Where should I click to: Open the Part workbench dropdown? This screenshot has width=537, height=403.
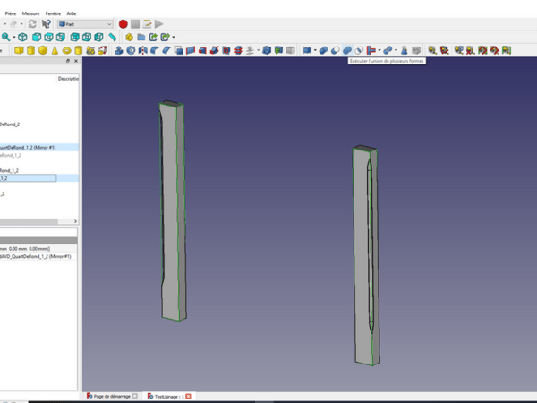tap(85, 24)
